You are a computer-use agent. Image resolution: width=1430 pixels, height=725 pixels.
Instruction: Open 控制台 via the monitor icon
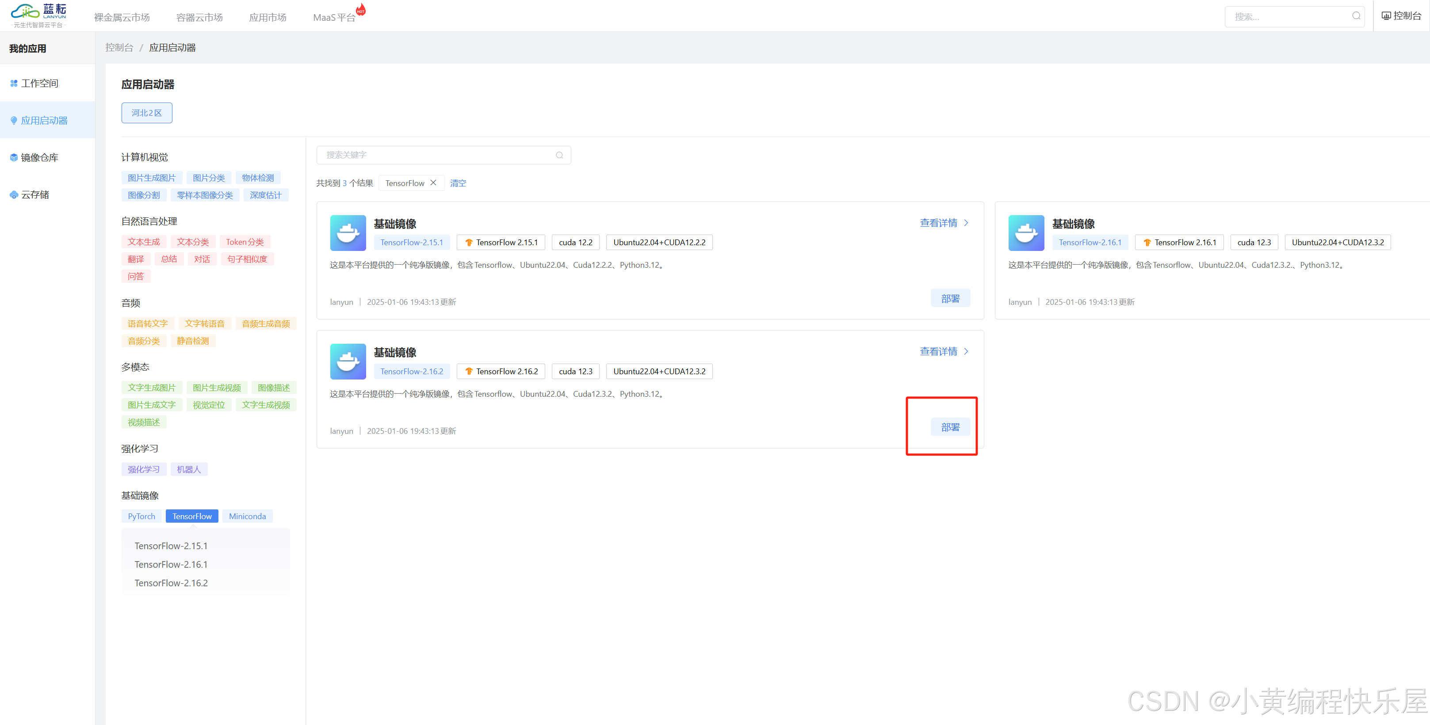coord(1386,15)
